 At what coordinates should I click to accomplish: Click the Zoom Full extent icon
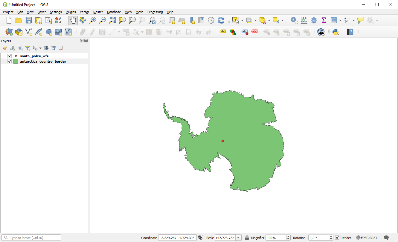pos(112,20)
